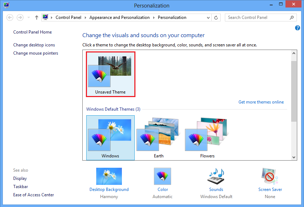Expand the chevron before Control Panel breadcrumb
Screen dimensions: 304x207
pyautogui.click(x=52, y=18)
